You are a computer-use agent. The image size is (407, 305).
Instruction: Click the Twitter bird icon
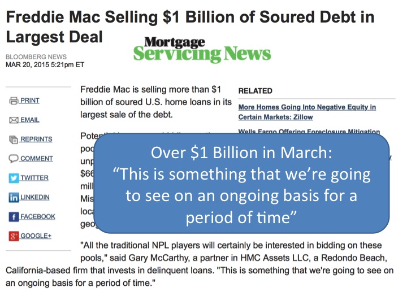click(14, 178)
